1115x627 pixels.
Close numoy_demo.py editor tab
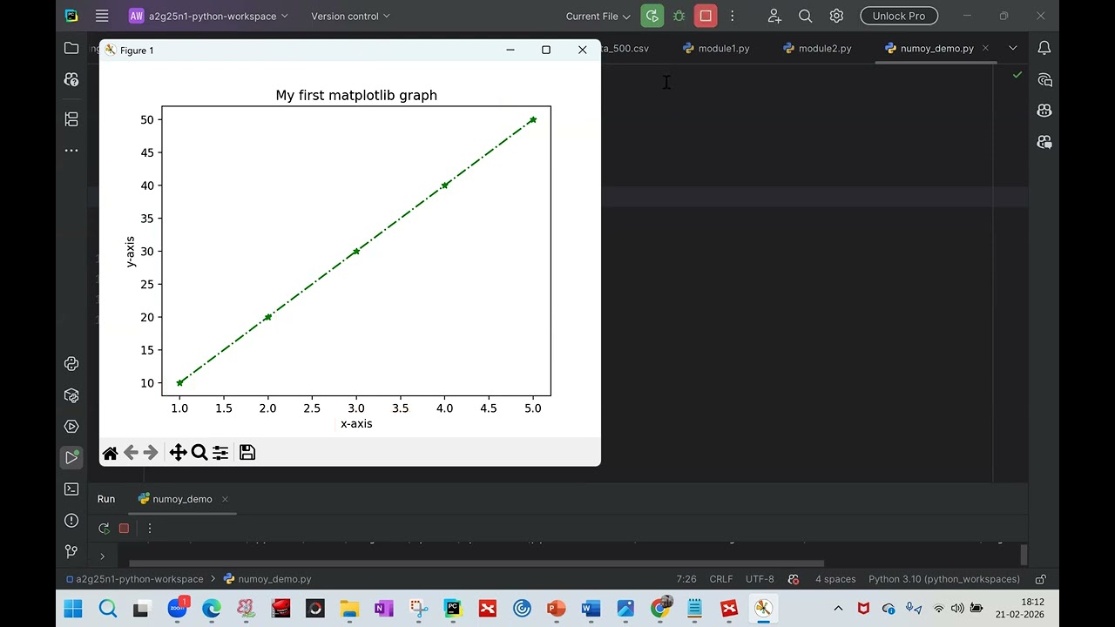click(x=985, y=48)
